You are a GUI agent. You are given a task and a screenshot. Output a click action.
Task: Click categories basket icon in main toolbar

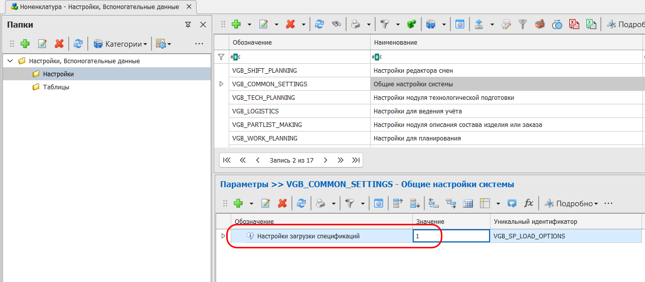click(x=431, y=24)
